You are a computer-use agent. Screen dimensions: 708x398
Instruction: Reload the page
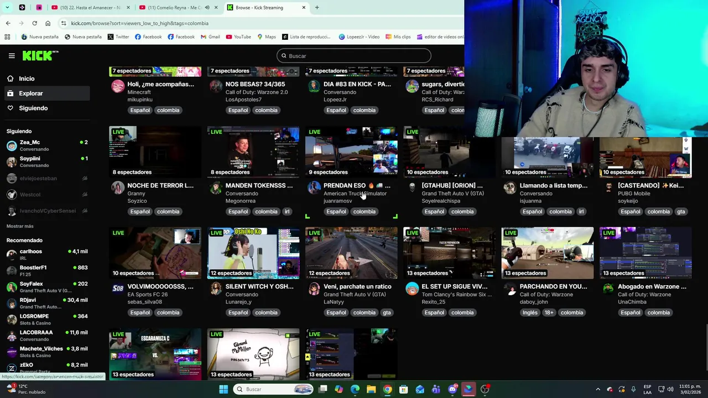pos(34,23)
